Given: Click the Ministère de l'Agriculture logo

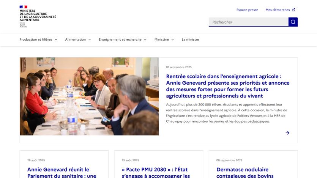Looking at the screenshot, I should [x=38, y=16].
